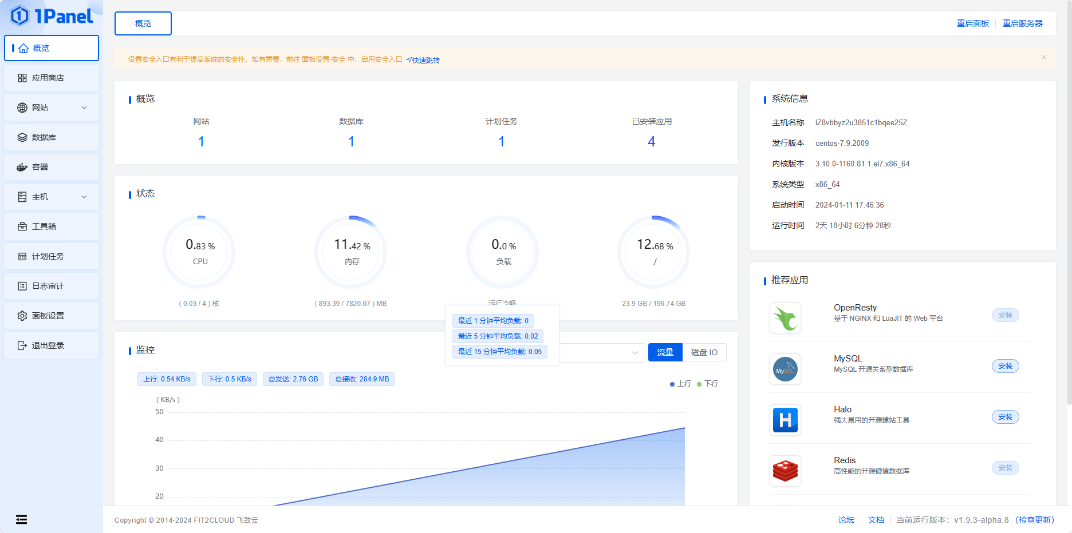The width and height of the screenshot is (1072, 533).
Task: Open 数据库 in the sidebar
Action: coord(52,137)
